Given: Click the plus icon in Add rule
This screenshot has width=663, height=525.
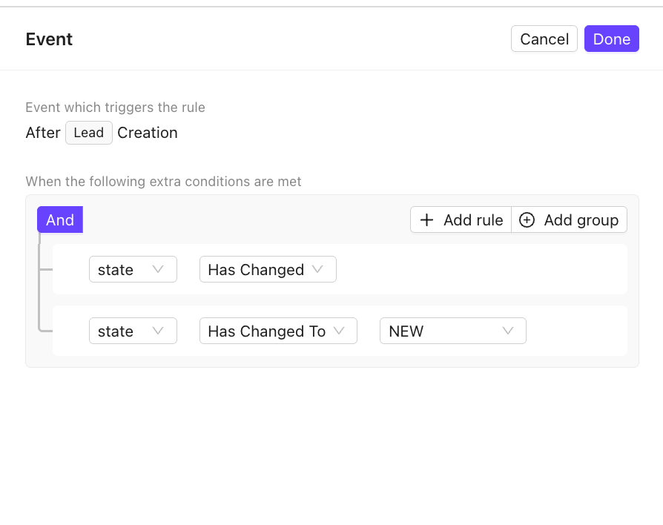Looking at the screenshot, I should (426, 220).
